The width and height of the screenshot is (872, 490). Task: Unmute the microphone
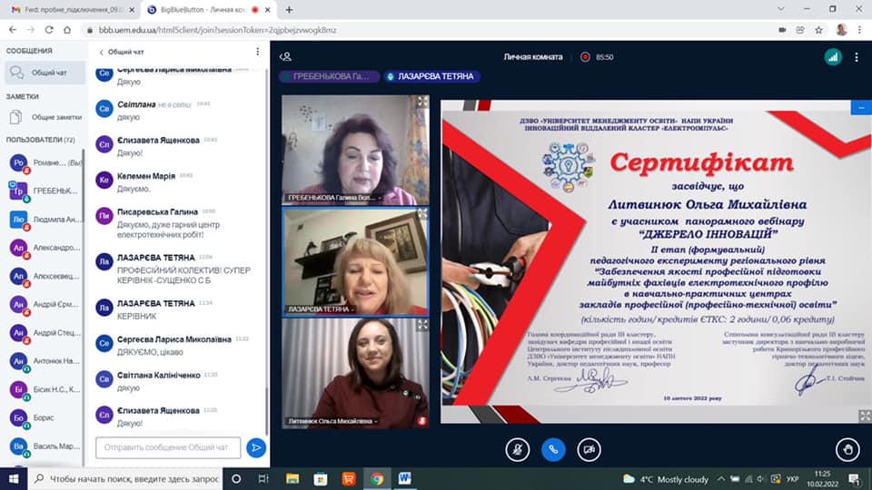(x=517, y=448)
